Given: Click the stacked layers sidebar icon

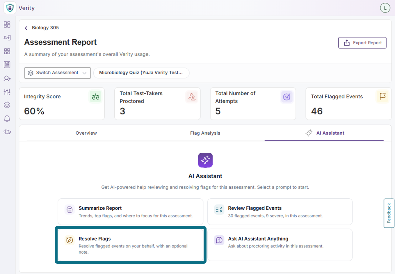Looking at the screenshot, I should 7,105.
